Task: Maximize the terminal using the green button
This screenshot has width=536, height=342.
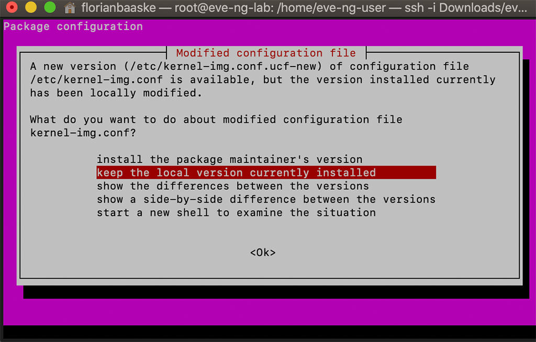Action: (x=50, y=7)
